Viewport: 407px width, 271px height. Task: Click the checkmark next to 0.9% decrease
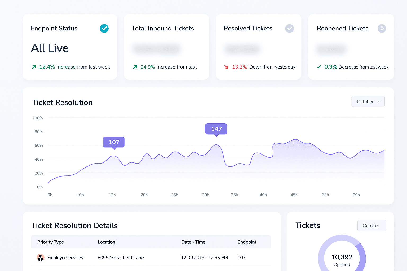319,67
